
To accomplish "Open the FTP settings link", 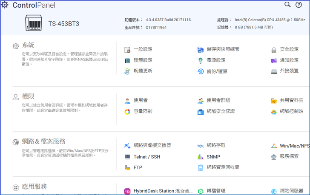I will [138, 168].
